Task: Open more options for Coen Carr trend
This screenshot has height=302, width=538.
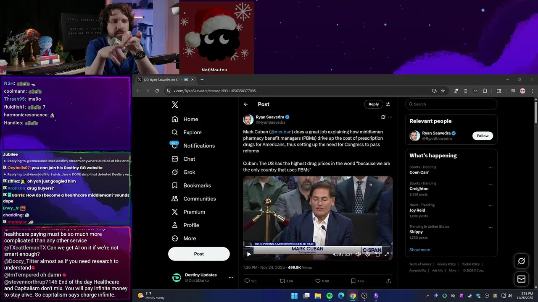Action: coord(490,168)
